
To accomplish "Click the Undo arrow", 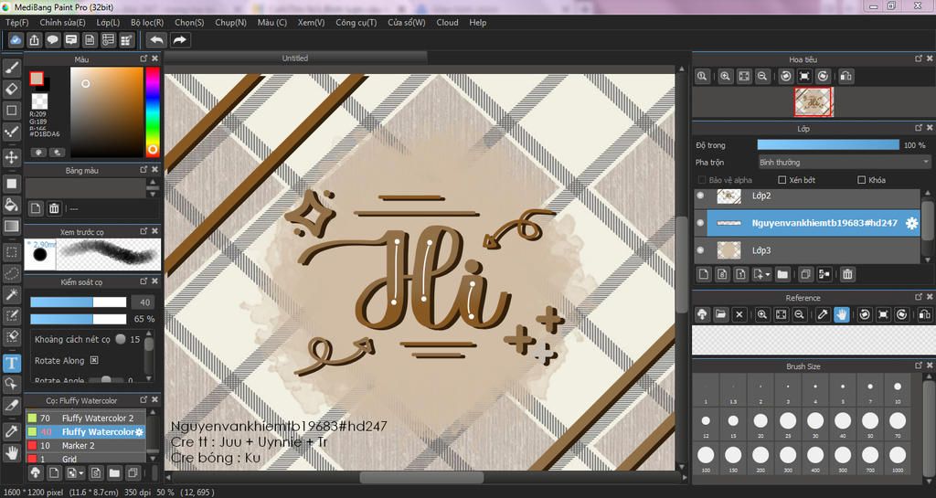I will coord(157,40).
